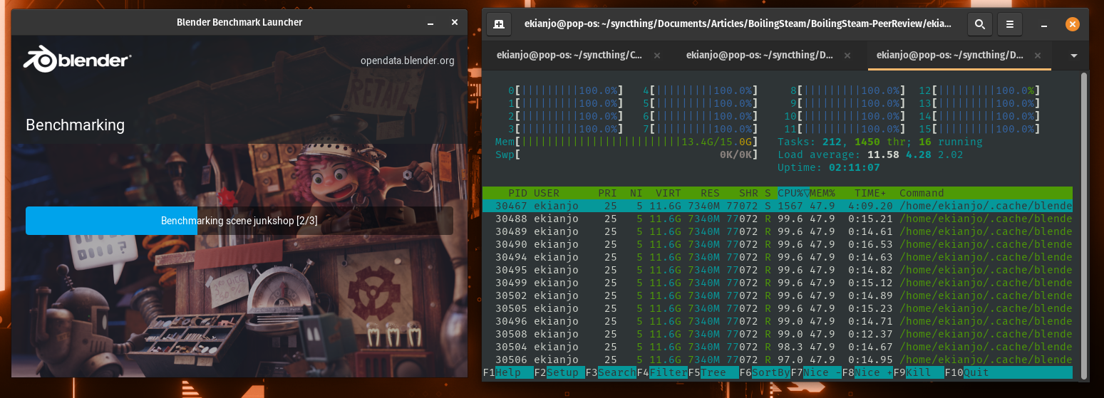Click the Mem usage meter in htop
Viewport: 1104px width, 398px height.
point(626,142)
